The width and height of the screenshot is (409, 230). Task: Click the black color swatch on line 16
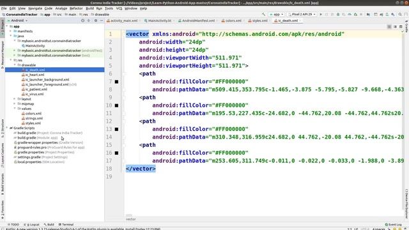click(x=116, y=153)
